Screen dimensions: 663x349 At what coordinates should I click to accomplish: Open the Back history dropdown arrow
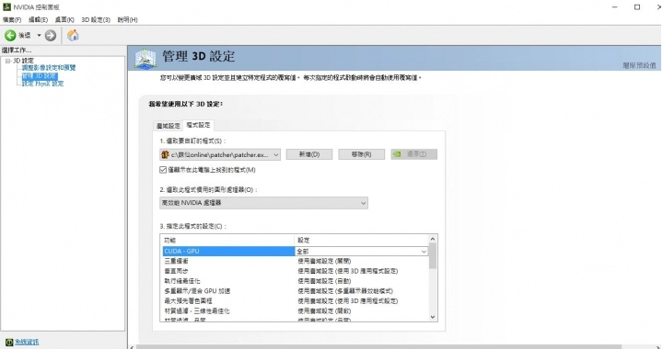(x=39, y=36)
